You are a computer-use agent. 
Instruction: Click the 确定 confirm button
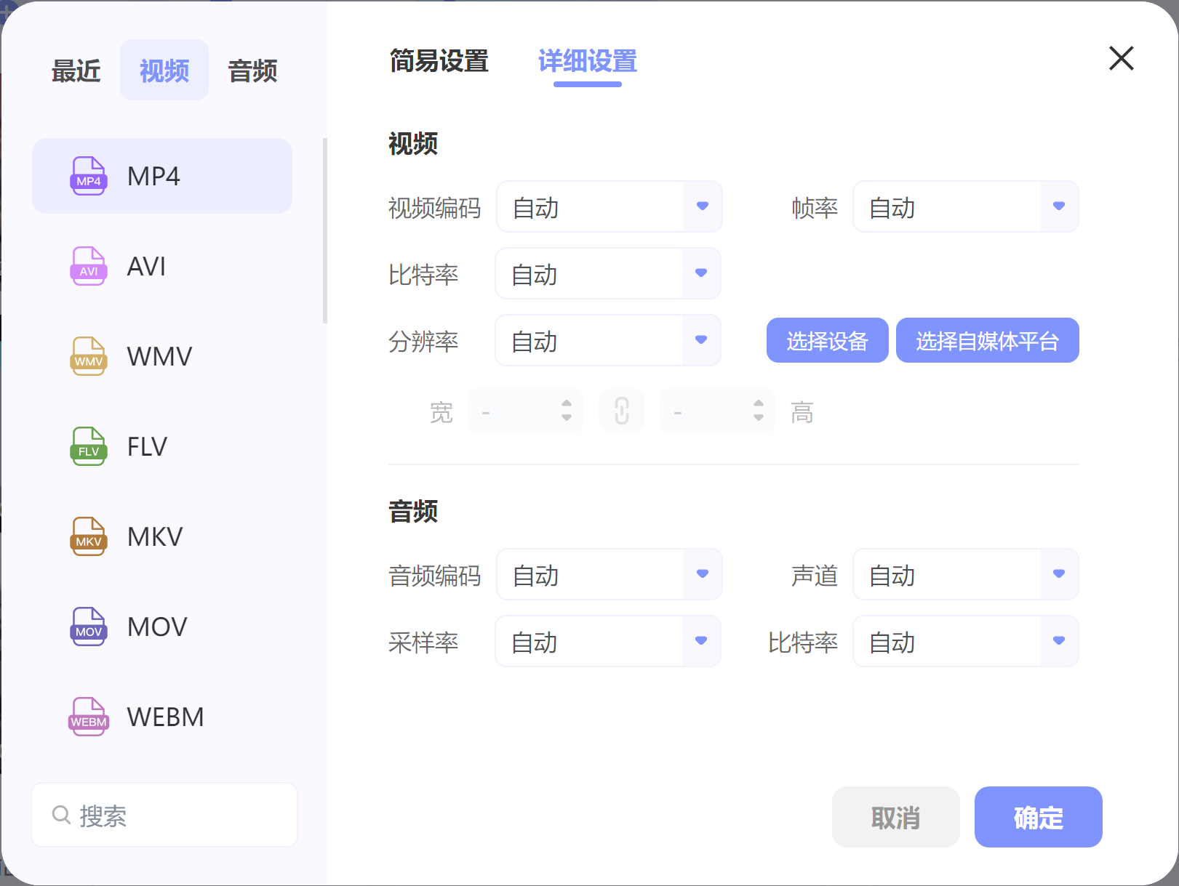[1038, 817]
